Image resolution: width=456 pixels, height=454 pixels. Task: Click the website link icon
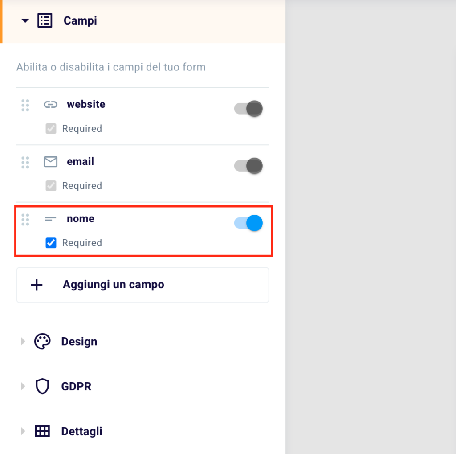tap(51, 104)
